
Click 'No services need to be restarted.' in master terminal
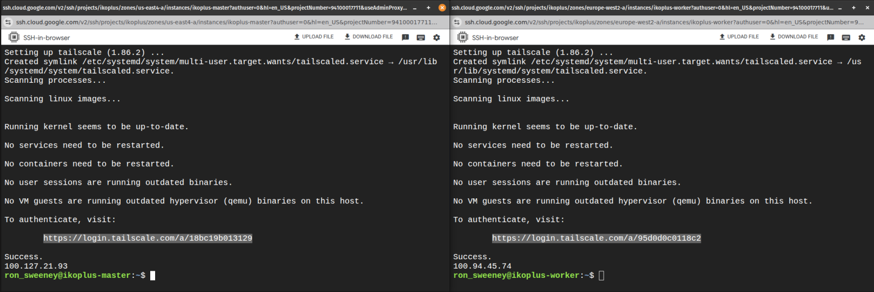[84, 145]
